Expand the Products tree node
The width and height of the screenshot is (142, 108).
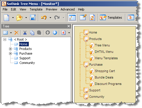point(10,49)
